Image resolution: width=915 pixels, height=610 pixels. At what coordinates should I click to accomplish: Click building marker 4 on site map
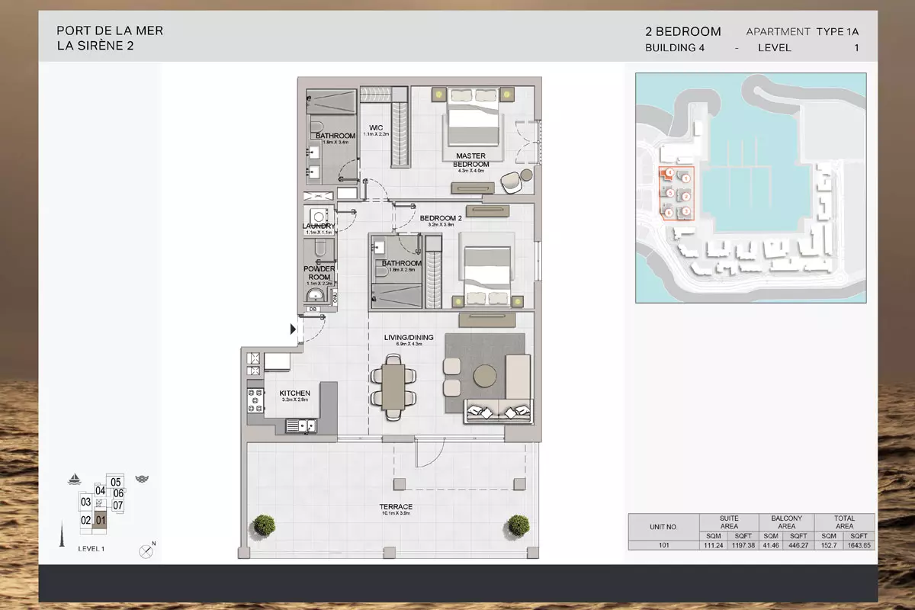(x=669, y=173)
